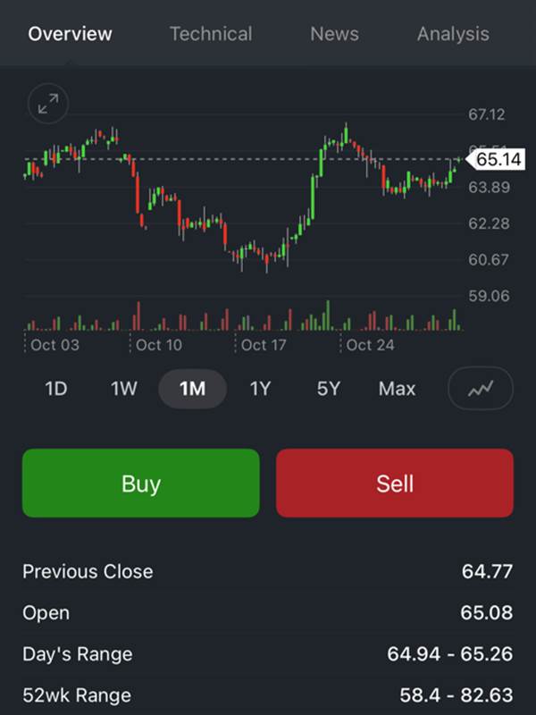The image size is (536, 715).
Task: Click the 52wk Range row
Action: pyautogui.click(x=268, y=695)
